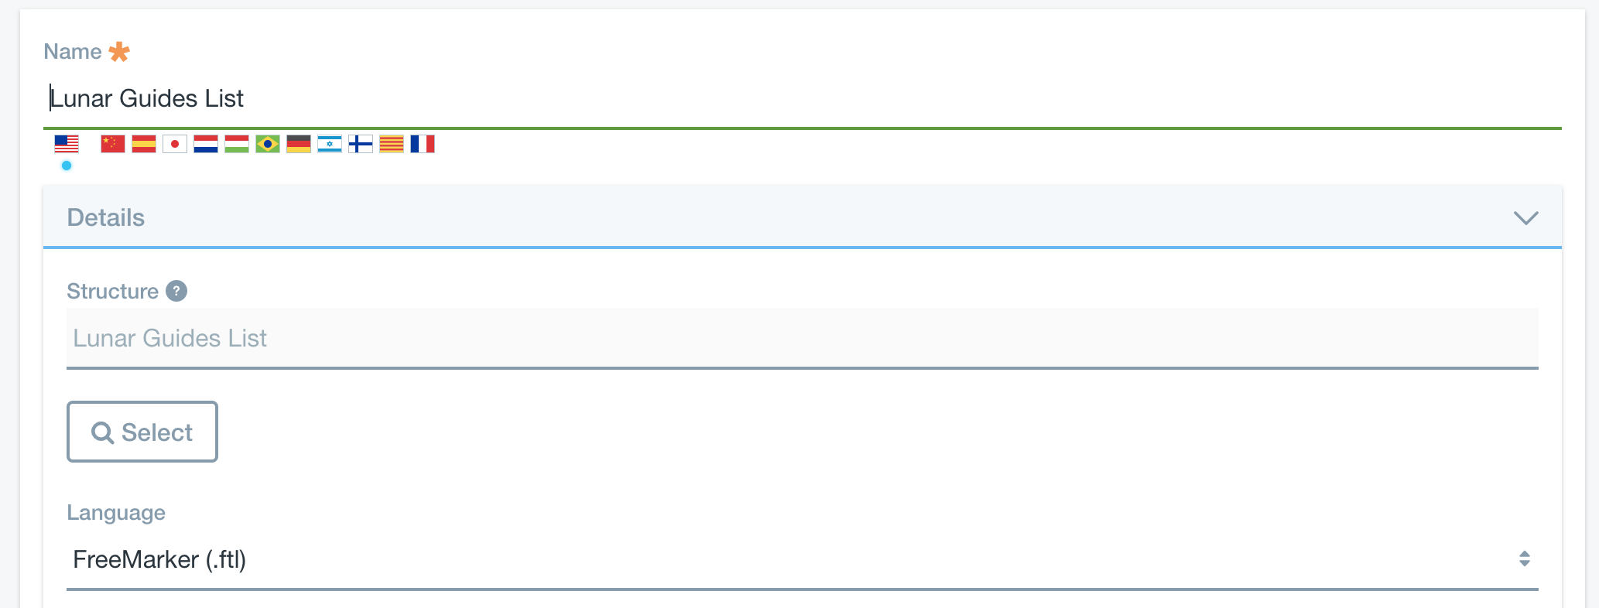
Task: Choose the Spanish flag translation
Action: (x=144, y=144)
